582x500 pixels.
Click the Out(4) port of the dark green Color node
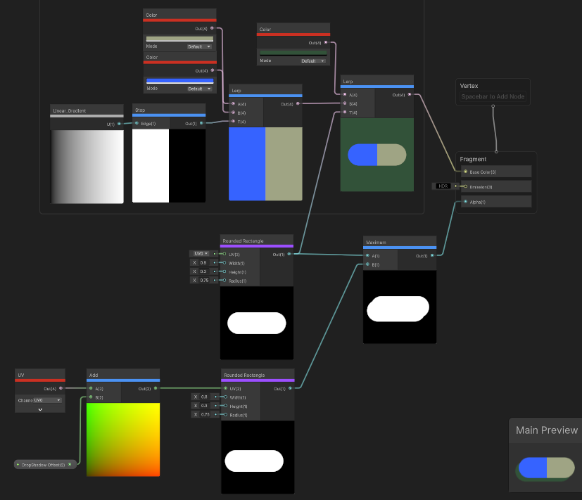[326, 42]
